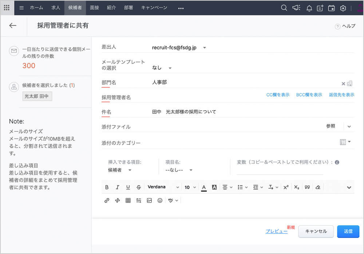
Task: Insert a table into the email body
Action: click(x=128, y=200)
